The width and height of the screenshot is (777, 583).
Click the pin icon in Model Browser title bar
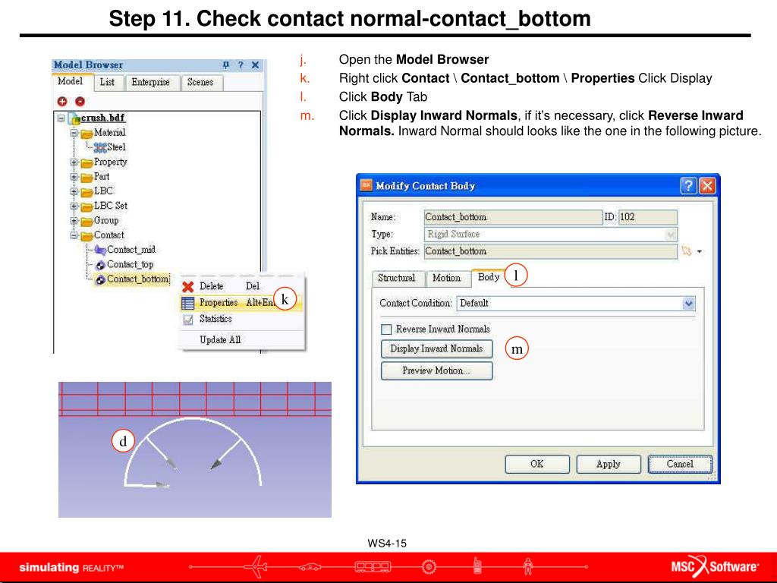point(226,65)
